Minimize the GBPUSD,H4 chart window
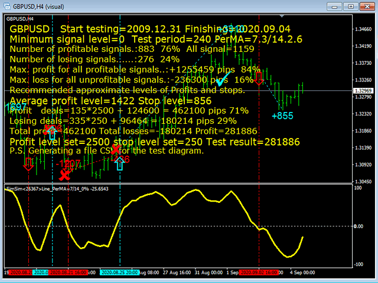 point(334,6)
